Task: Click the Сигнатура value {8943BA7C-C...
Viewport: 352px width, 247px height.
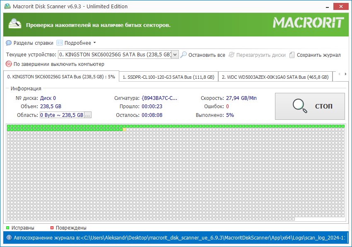Action: click(x=159, y=98)
